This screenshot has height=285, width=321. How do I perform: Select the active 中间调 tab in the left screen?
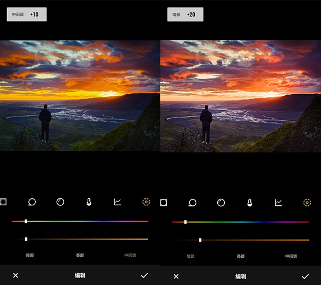point(130,255)
